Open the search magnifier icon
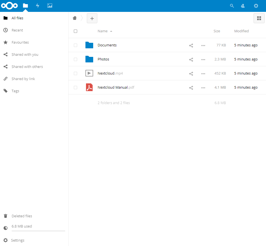Screen dimensions: 266x246 click(232, 6)
